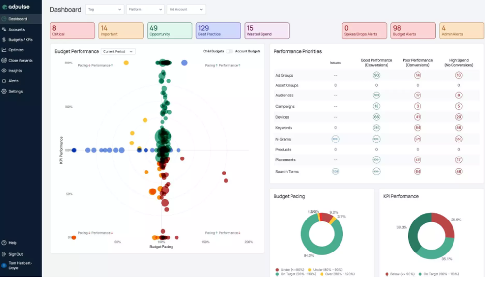The height and width of the screenshot is (283, 485).
Task: Click the 8 Critical summary card
Action: [72, 30]
